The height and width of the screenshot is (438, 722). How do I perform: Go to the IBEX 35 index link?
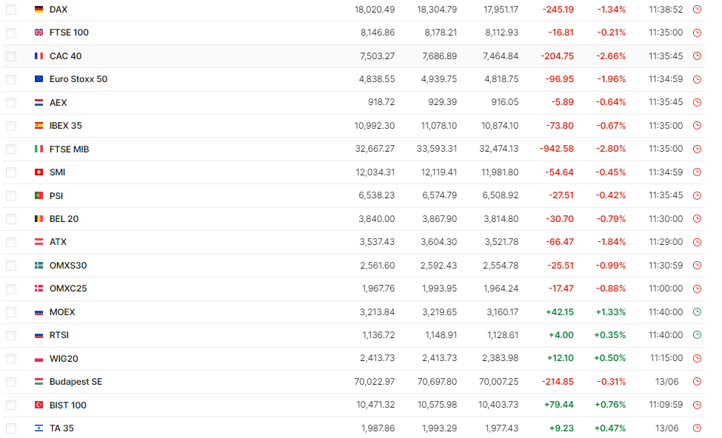pos(65,126)
